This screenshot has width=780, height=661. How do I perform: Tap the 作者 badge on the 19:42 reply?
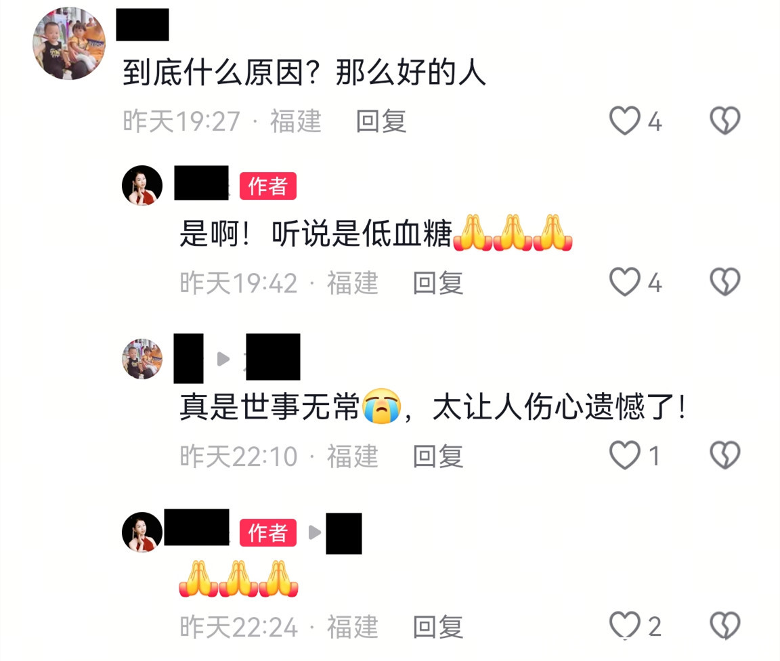[268, 186]
